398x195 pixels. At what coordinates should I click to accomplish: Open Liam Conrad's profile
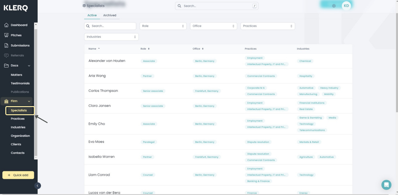click(99, 175)
